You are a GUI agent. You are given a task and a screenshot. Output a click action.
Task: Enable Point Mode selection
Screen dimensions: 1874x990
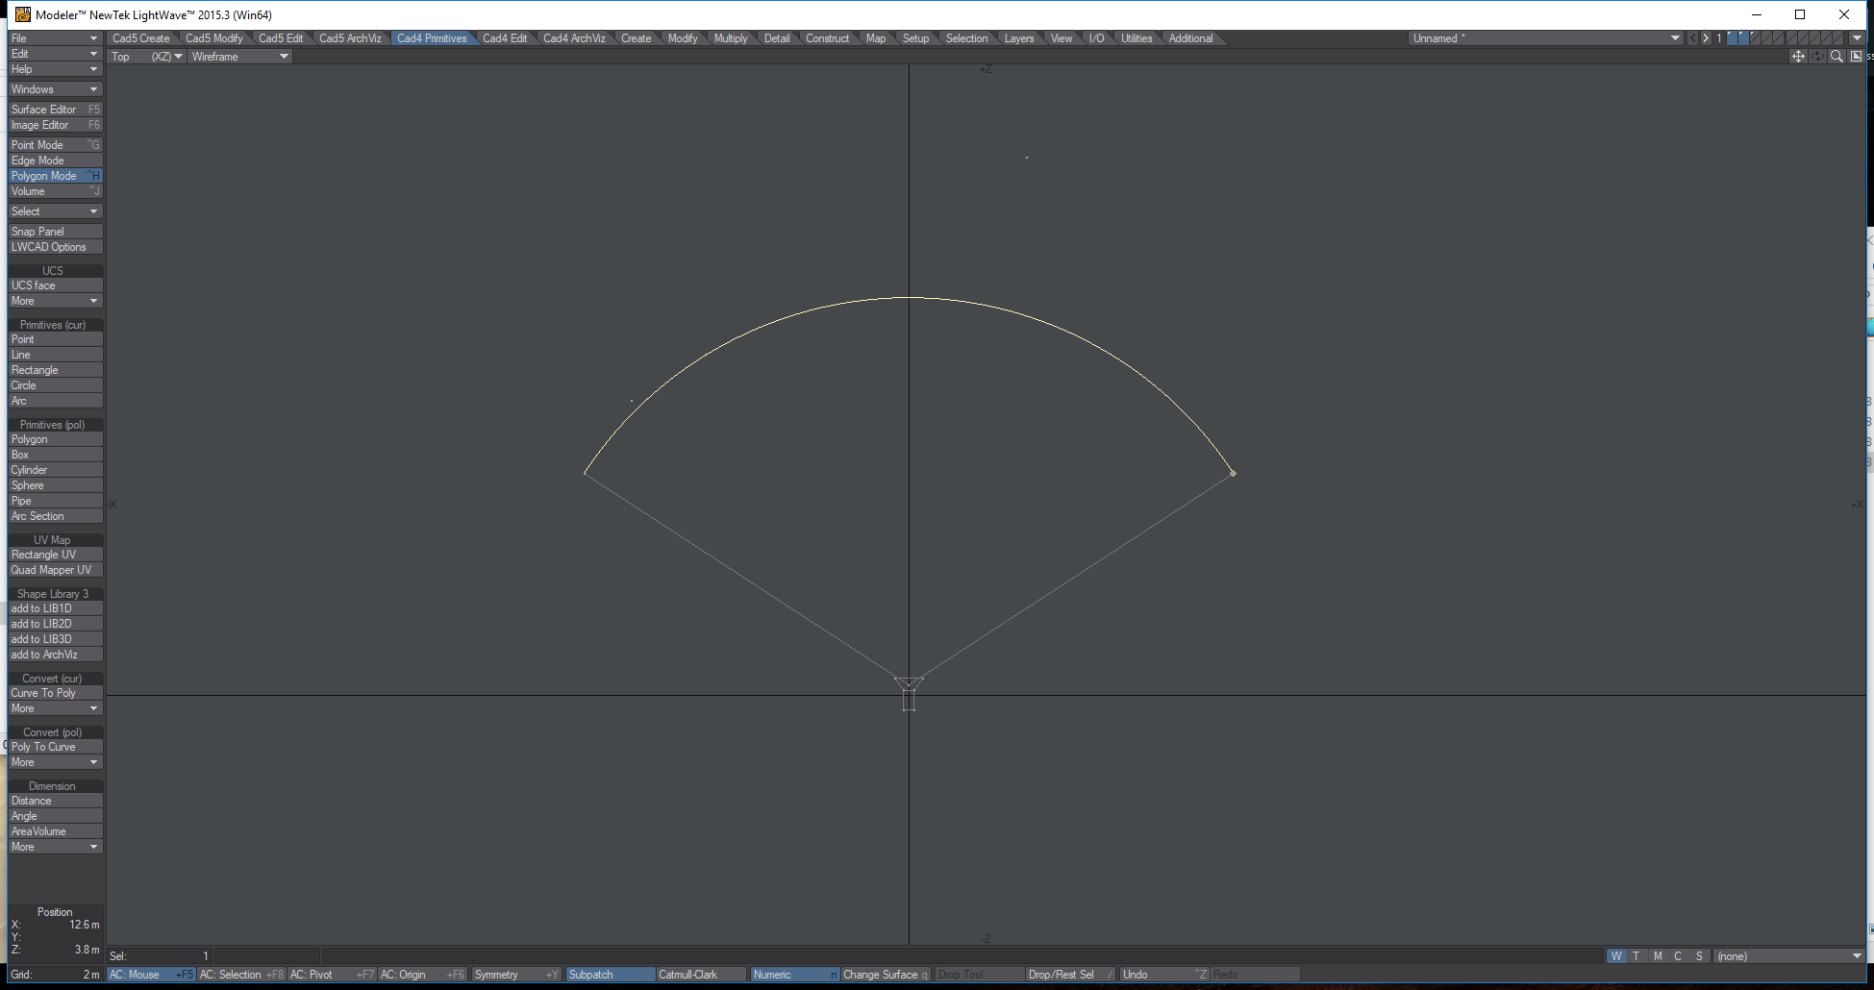tap(55, 145)
